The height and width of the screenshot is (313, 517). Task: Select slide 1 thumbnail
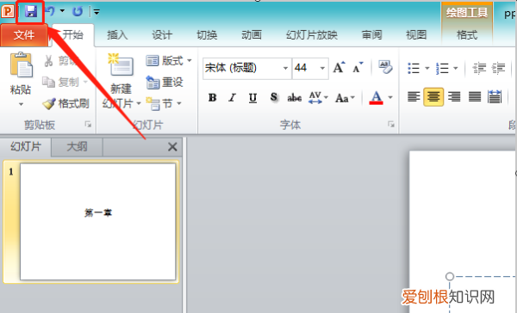pyautogui.click(x=97, y=222)
